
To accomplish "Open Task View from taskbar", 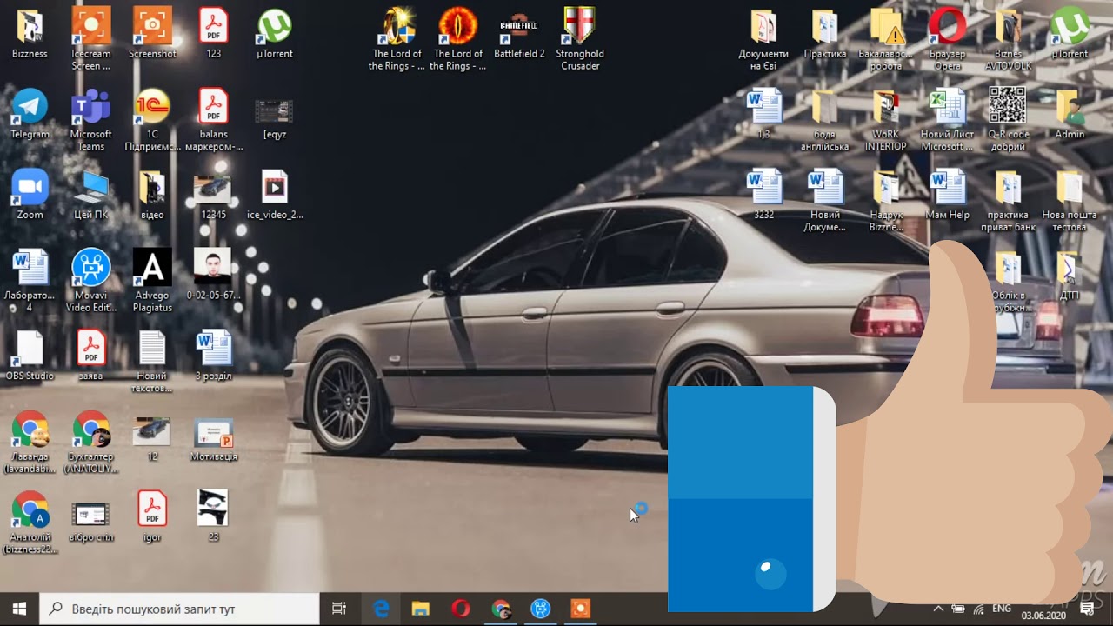I will coord(339,609).
